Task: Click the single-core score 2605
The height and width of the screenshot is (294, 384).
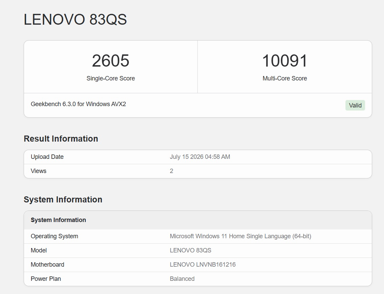Action: click(111, 60)
